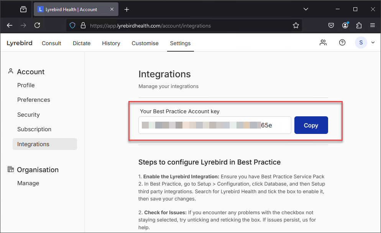Open Subscription settings

pos(34,129)
